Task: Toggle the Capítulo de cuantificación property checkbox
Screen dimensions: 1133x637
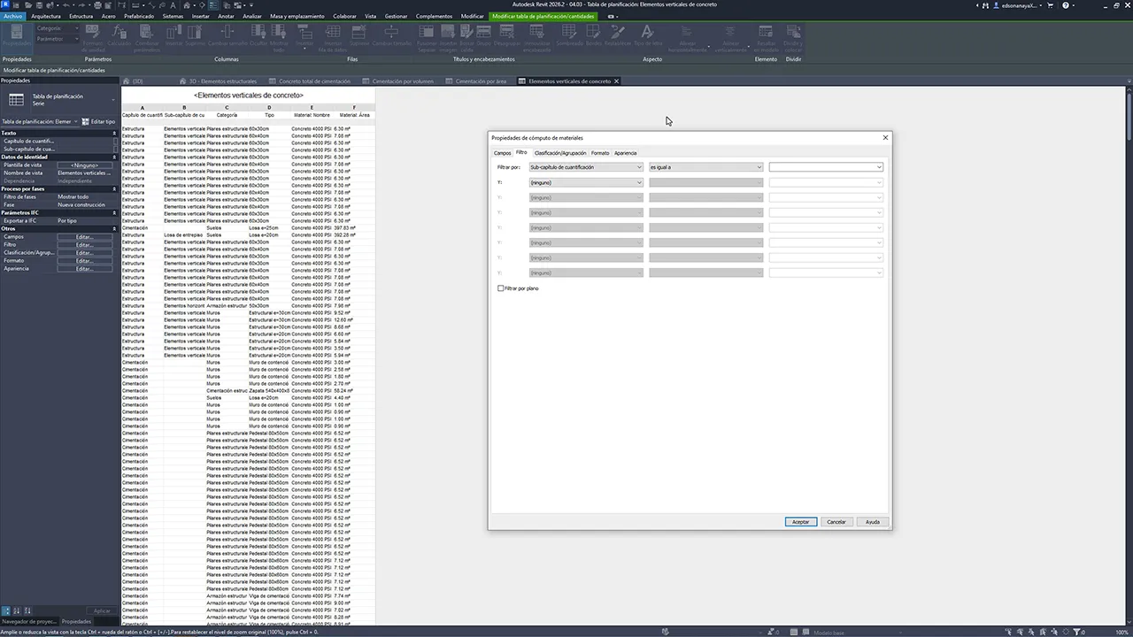Action: tap(114, 141)
